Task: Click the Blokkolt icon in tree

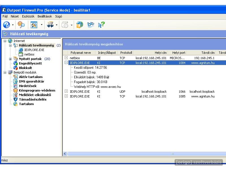Action: [x=16, y=68]
